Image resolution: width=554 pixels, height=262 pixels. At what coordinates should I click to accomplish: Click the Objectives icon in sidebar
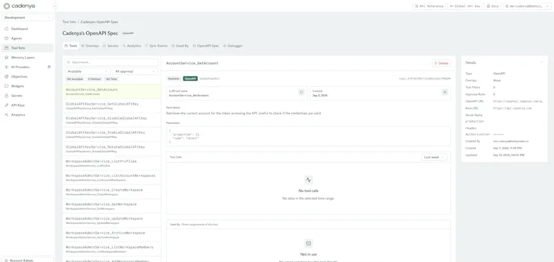[x=6, y=76]
